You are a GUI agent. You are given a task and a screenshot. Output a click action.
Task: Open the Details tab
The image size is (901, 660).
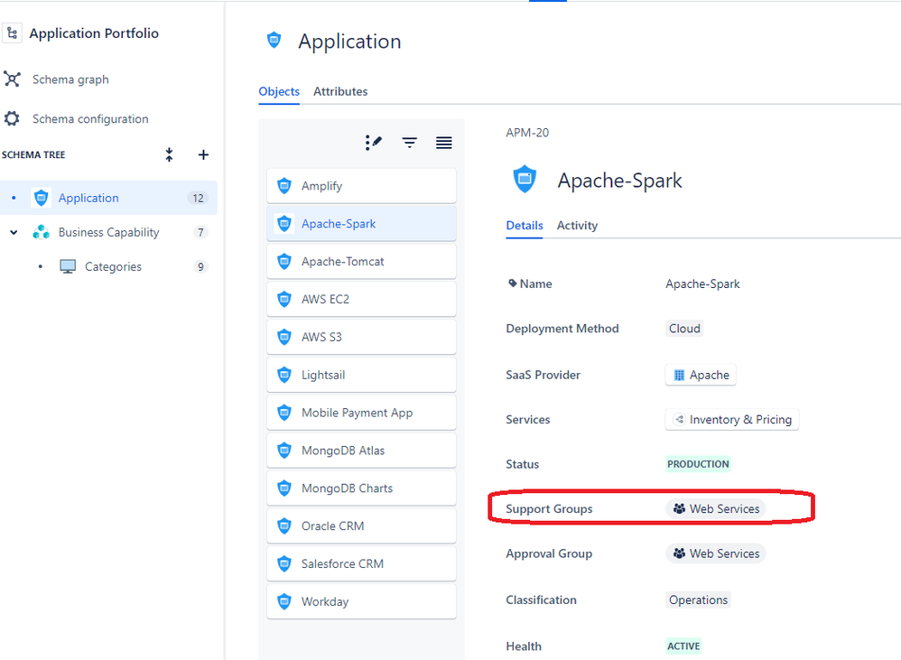[524, 225]
